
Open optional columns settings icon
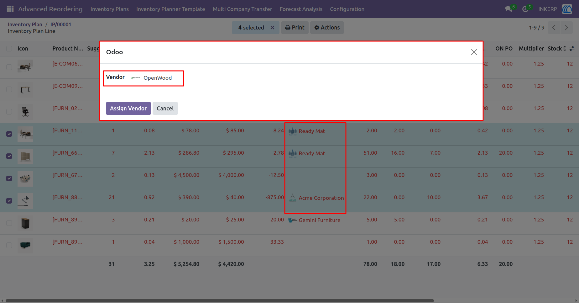572,49
